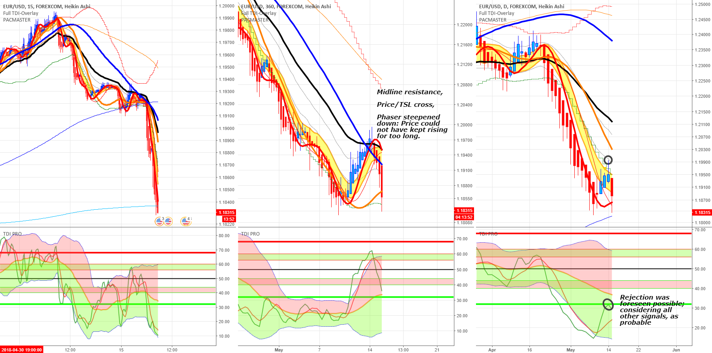Click the Jun tick on daily chart axis
The width and height of the screenshot is (712, 353).
676,350
